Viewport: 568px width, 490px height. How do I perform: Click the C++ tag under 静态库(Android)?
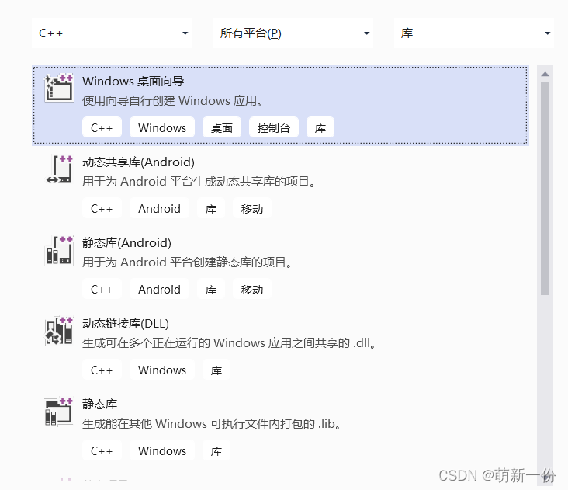[102, 289]
